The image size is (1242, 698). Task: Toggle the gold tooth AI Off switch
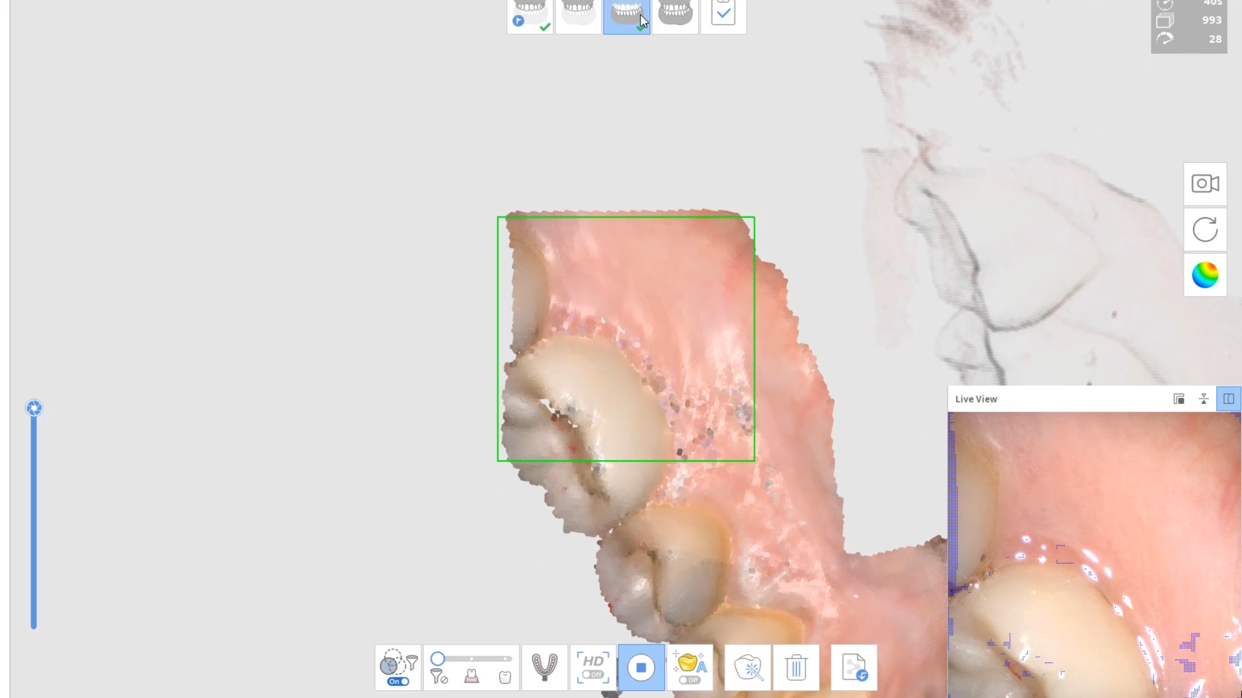click(x=690, y=681)
